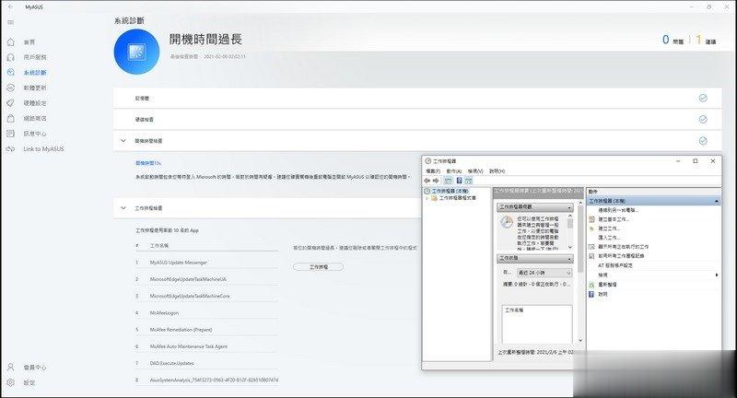Expand 工作排程器程式庫 tree node arrow
Viewport: 737px width, 398px height.
click(x=427, y=198)
